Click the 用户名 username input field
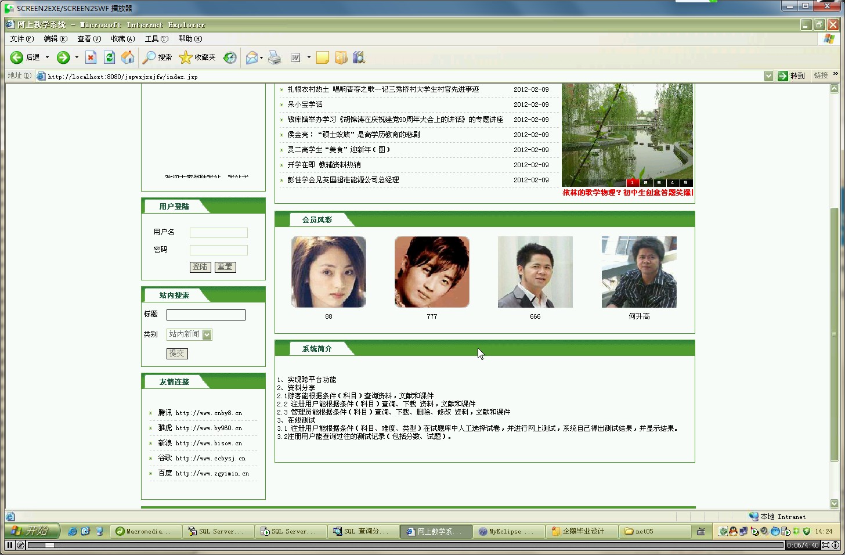The height and width of the screenshot is (555, 845). 219,233
